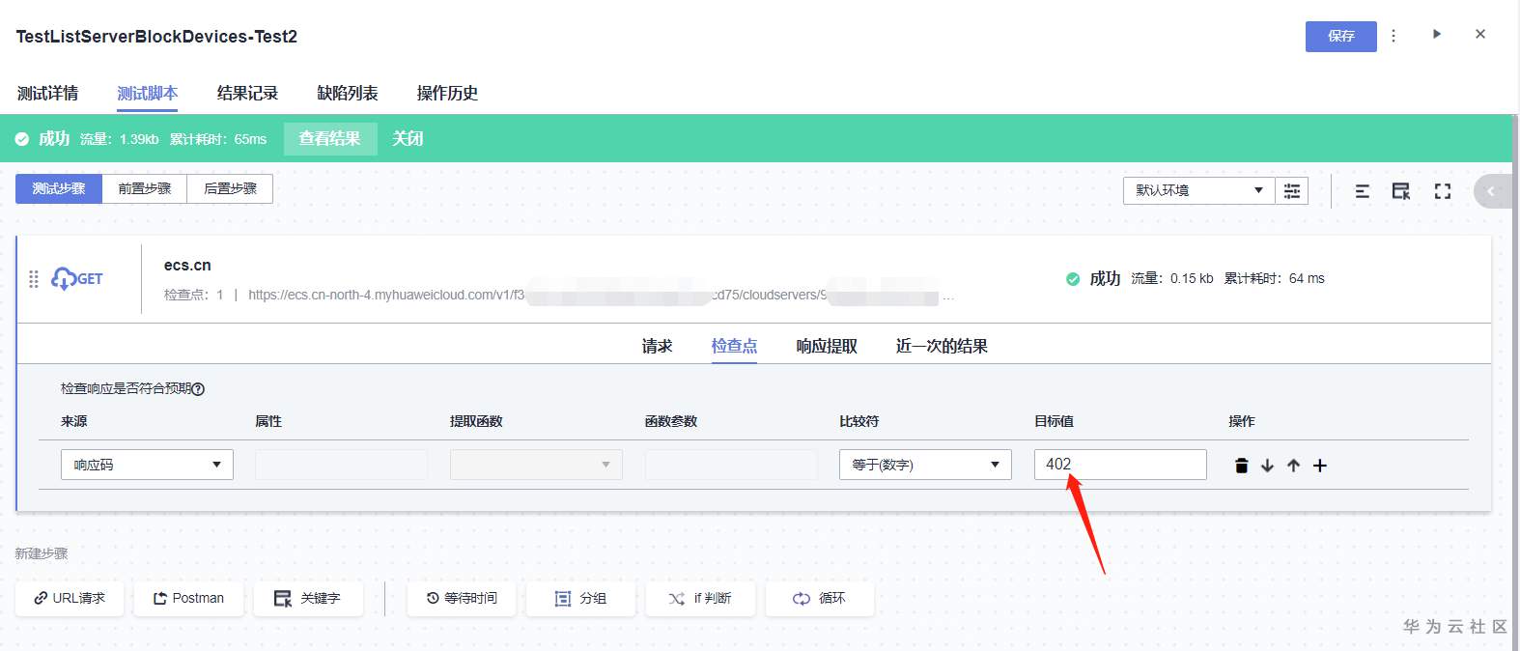
Task: Click the green success check icon in banner
Action: click(x=22, y=139)
